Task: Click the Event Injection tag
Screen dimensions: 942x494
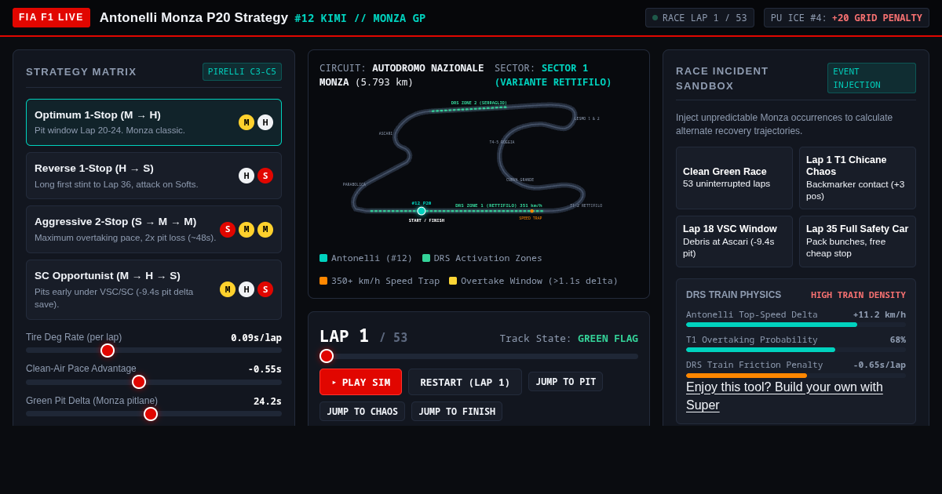Action: tap(871, 78)
